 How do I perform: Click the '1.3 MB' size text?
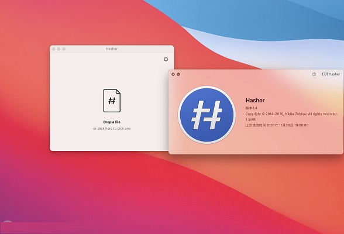[250, 119]
